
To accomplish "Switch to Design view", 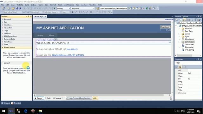I will click(x=39, y=98).
